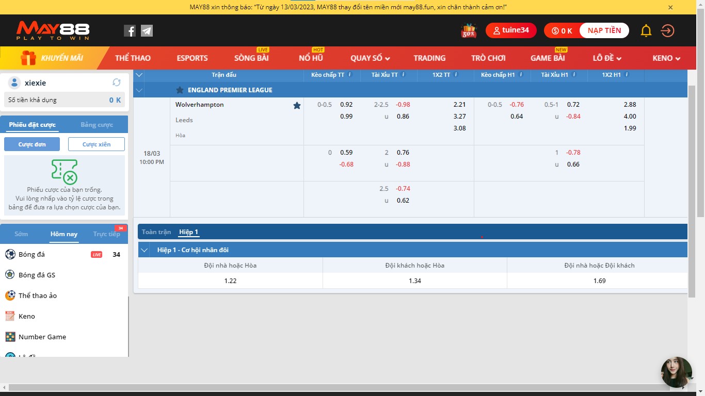Screen dimensions: 705x396
Task: Click the Bóng đá soccer ball icon
Action: point(10,254)
